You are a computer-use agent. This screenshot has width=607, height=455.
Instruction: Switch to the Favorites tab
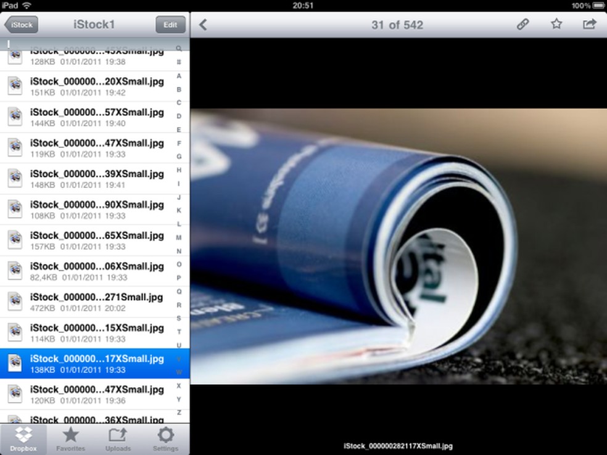pos(70,439)
